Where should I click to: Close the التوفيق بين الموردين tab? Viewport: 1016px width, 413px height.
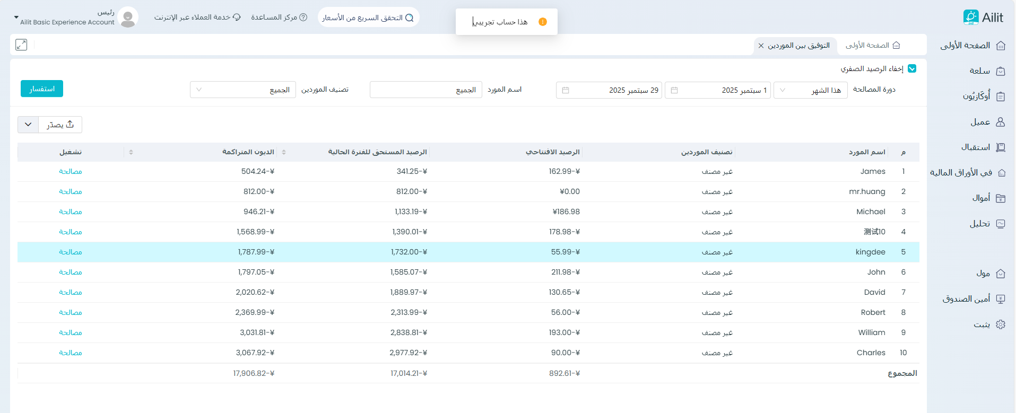(x=761, y=46)
